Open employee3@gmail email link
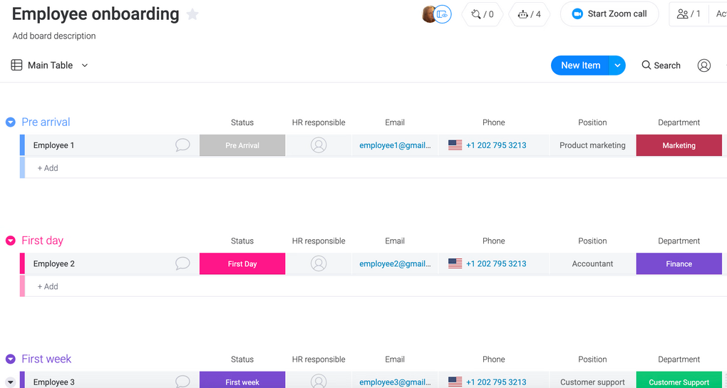 pyautogui.click(x=395, y=382)
